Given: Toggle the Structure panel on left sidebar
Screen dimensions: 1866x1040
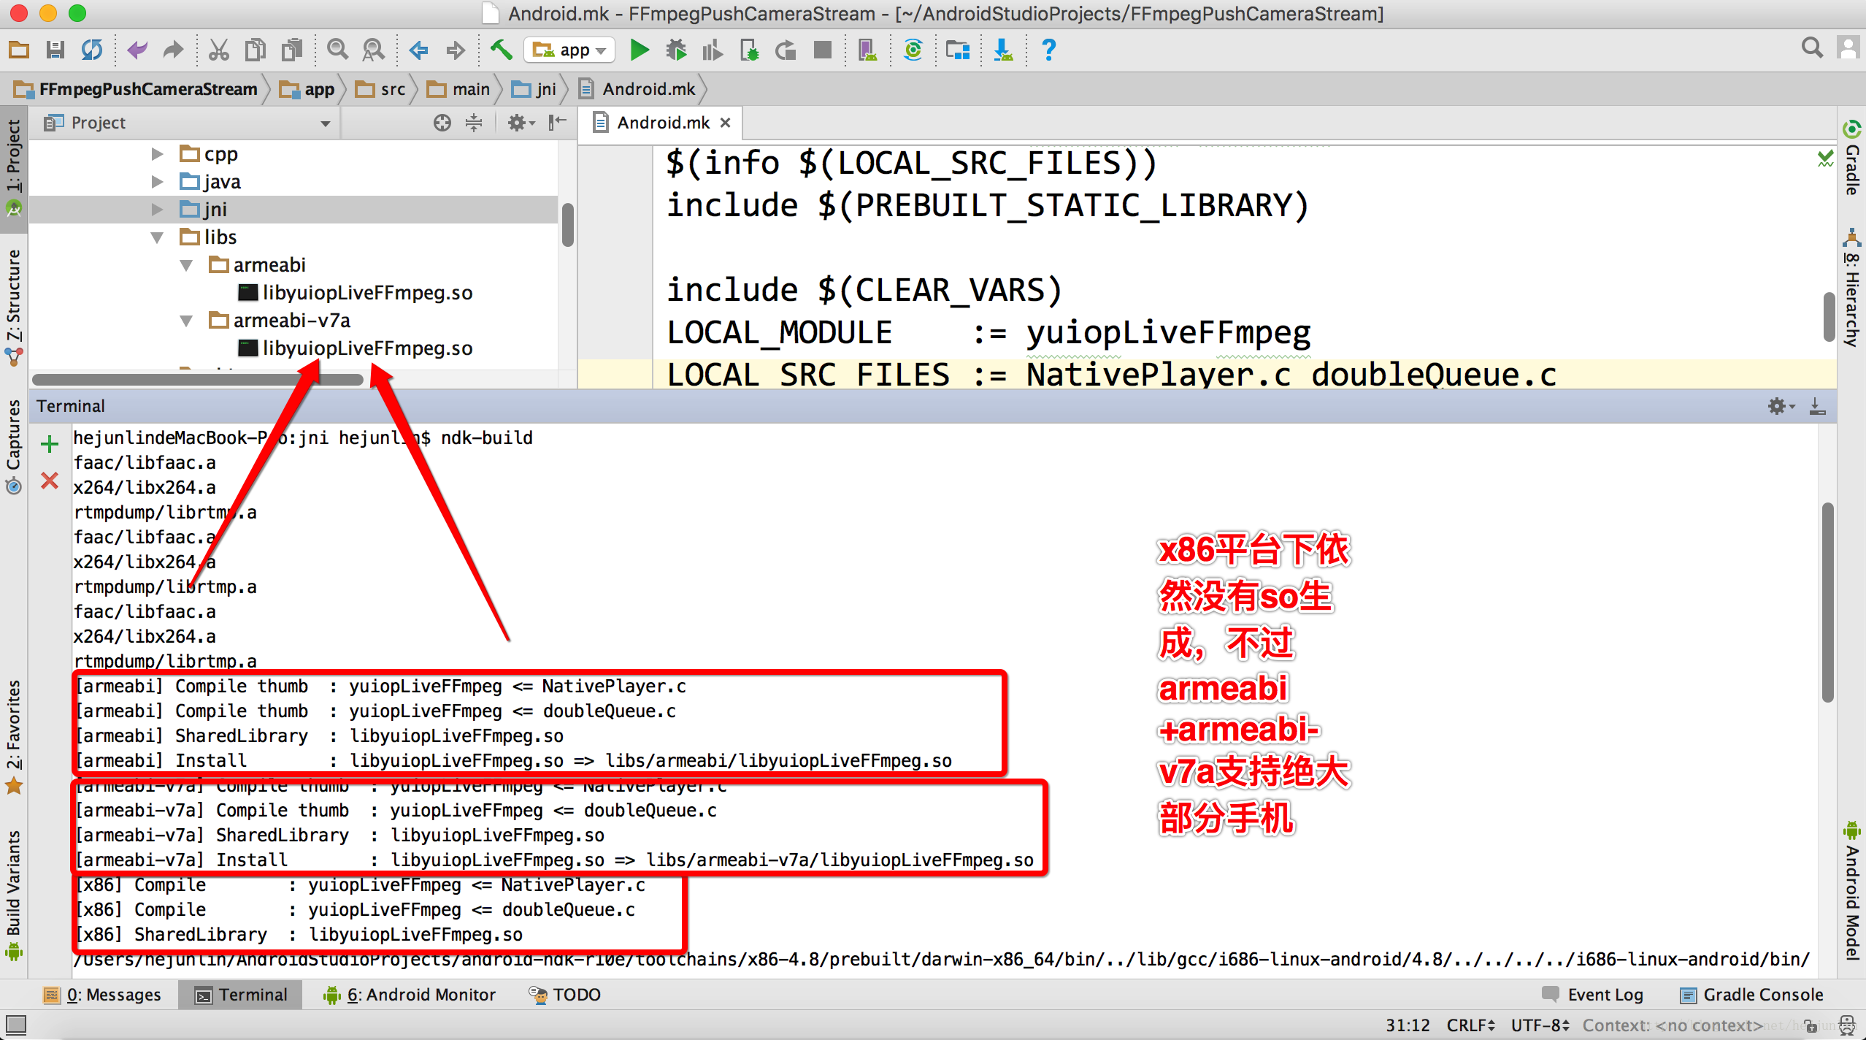Looking at the screenshot, I should (15, 296).
